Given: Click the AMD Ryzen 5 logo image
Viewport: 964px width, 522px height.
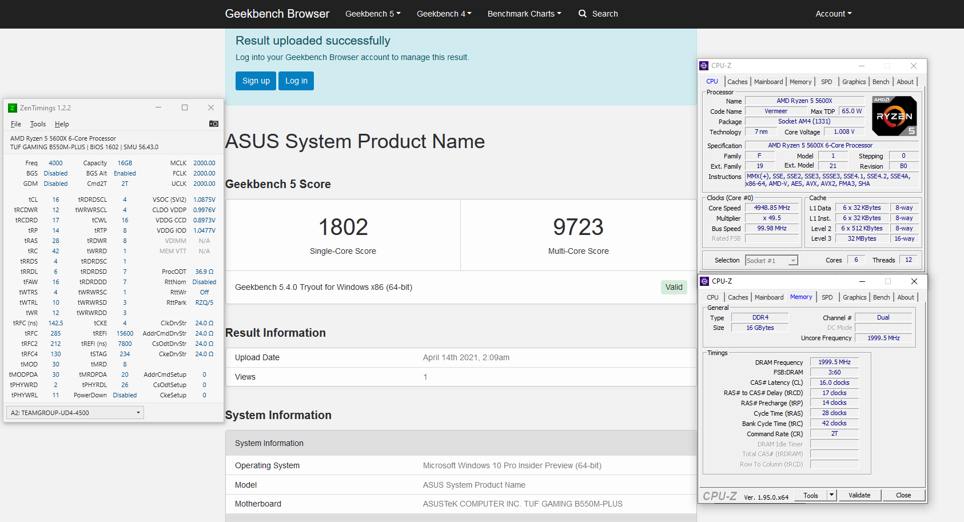Looking at the screenshot, I should click(894, 116).
